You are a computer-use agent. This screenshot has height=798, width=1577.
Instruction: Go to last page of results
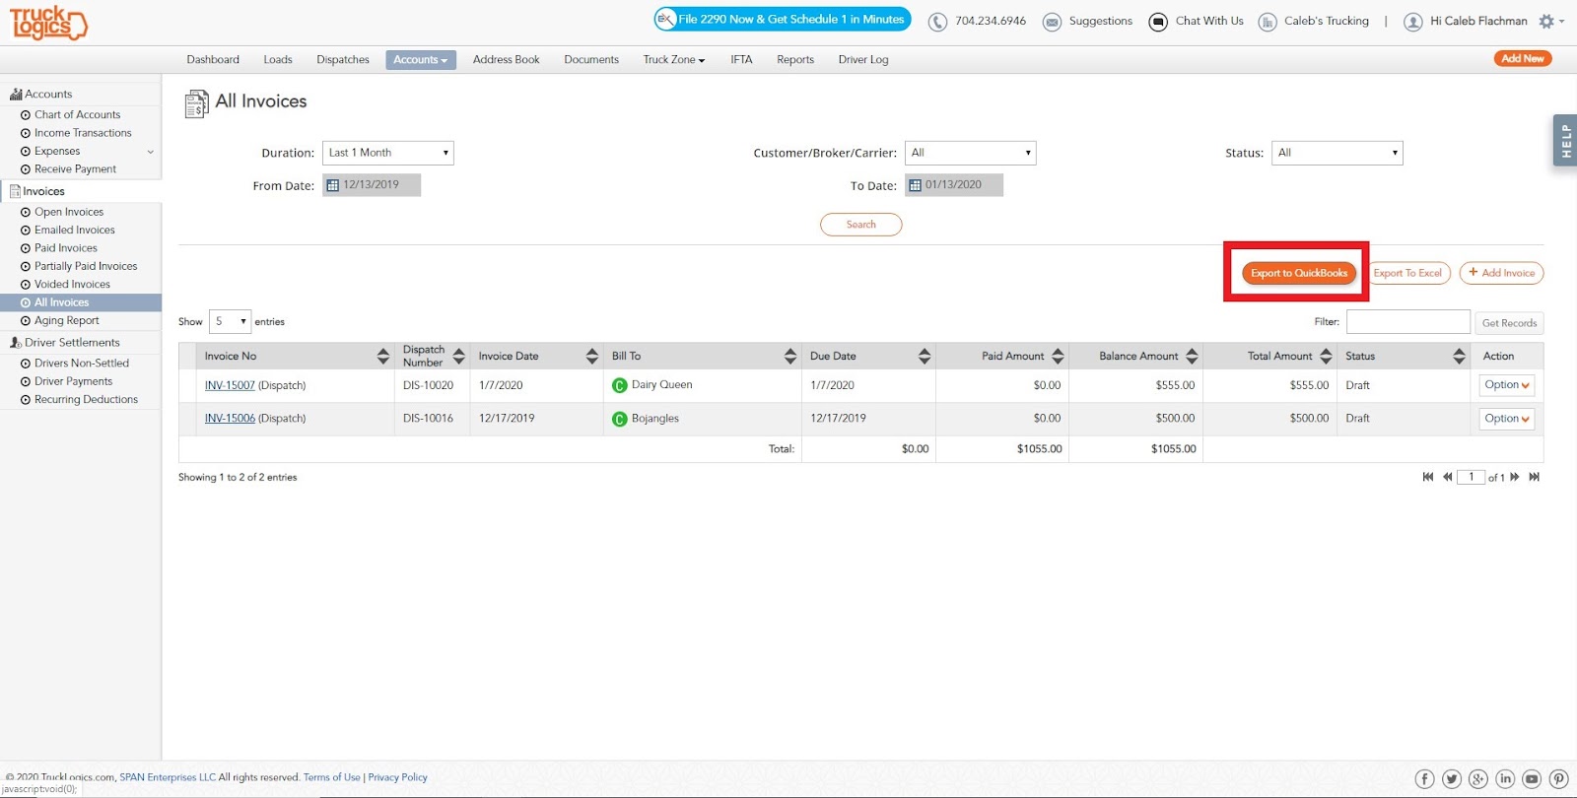(1535, 477)
